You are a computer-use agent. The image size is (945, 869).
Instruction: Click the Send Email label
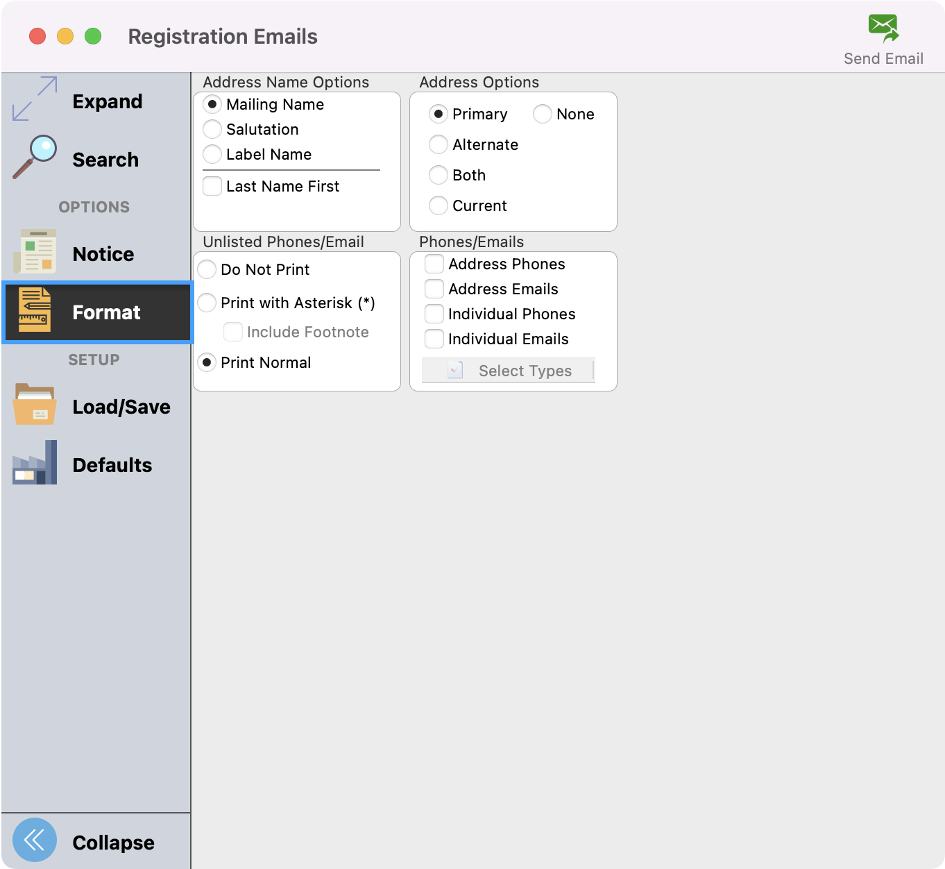tap(883, 59)
